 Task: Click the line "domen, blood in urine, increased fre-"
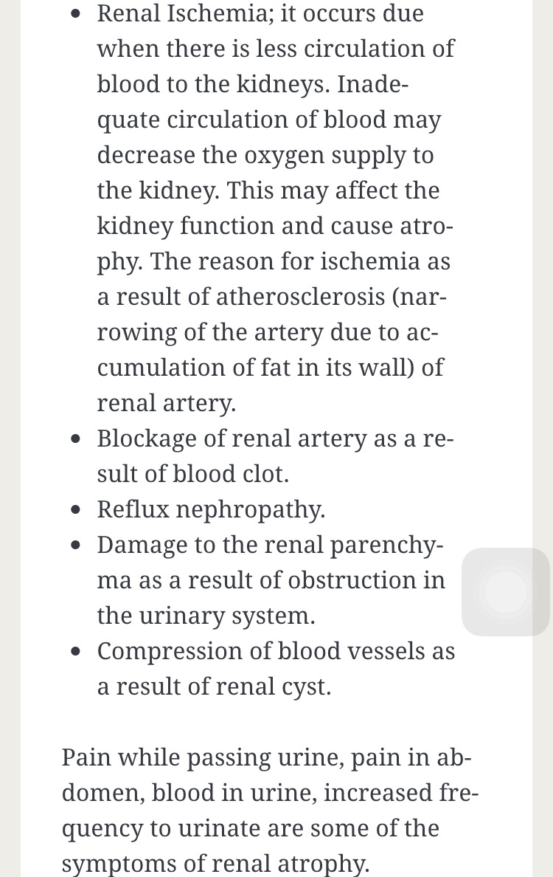click(270, 793)
